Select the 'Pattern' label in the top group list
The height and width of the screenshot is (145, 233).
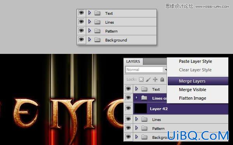(111, 31)
